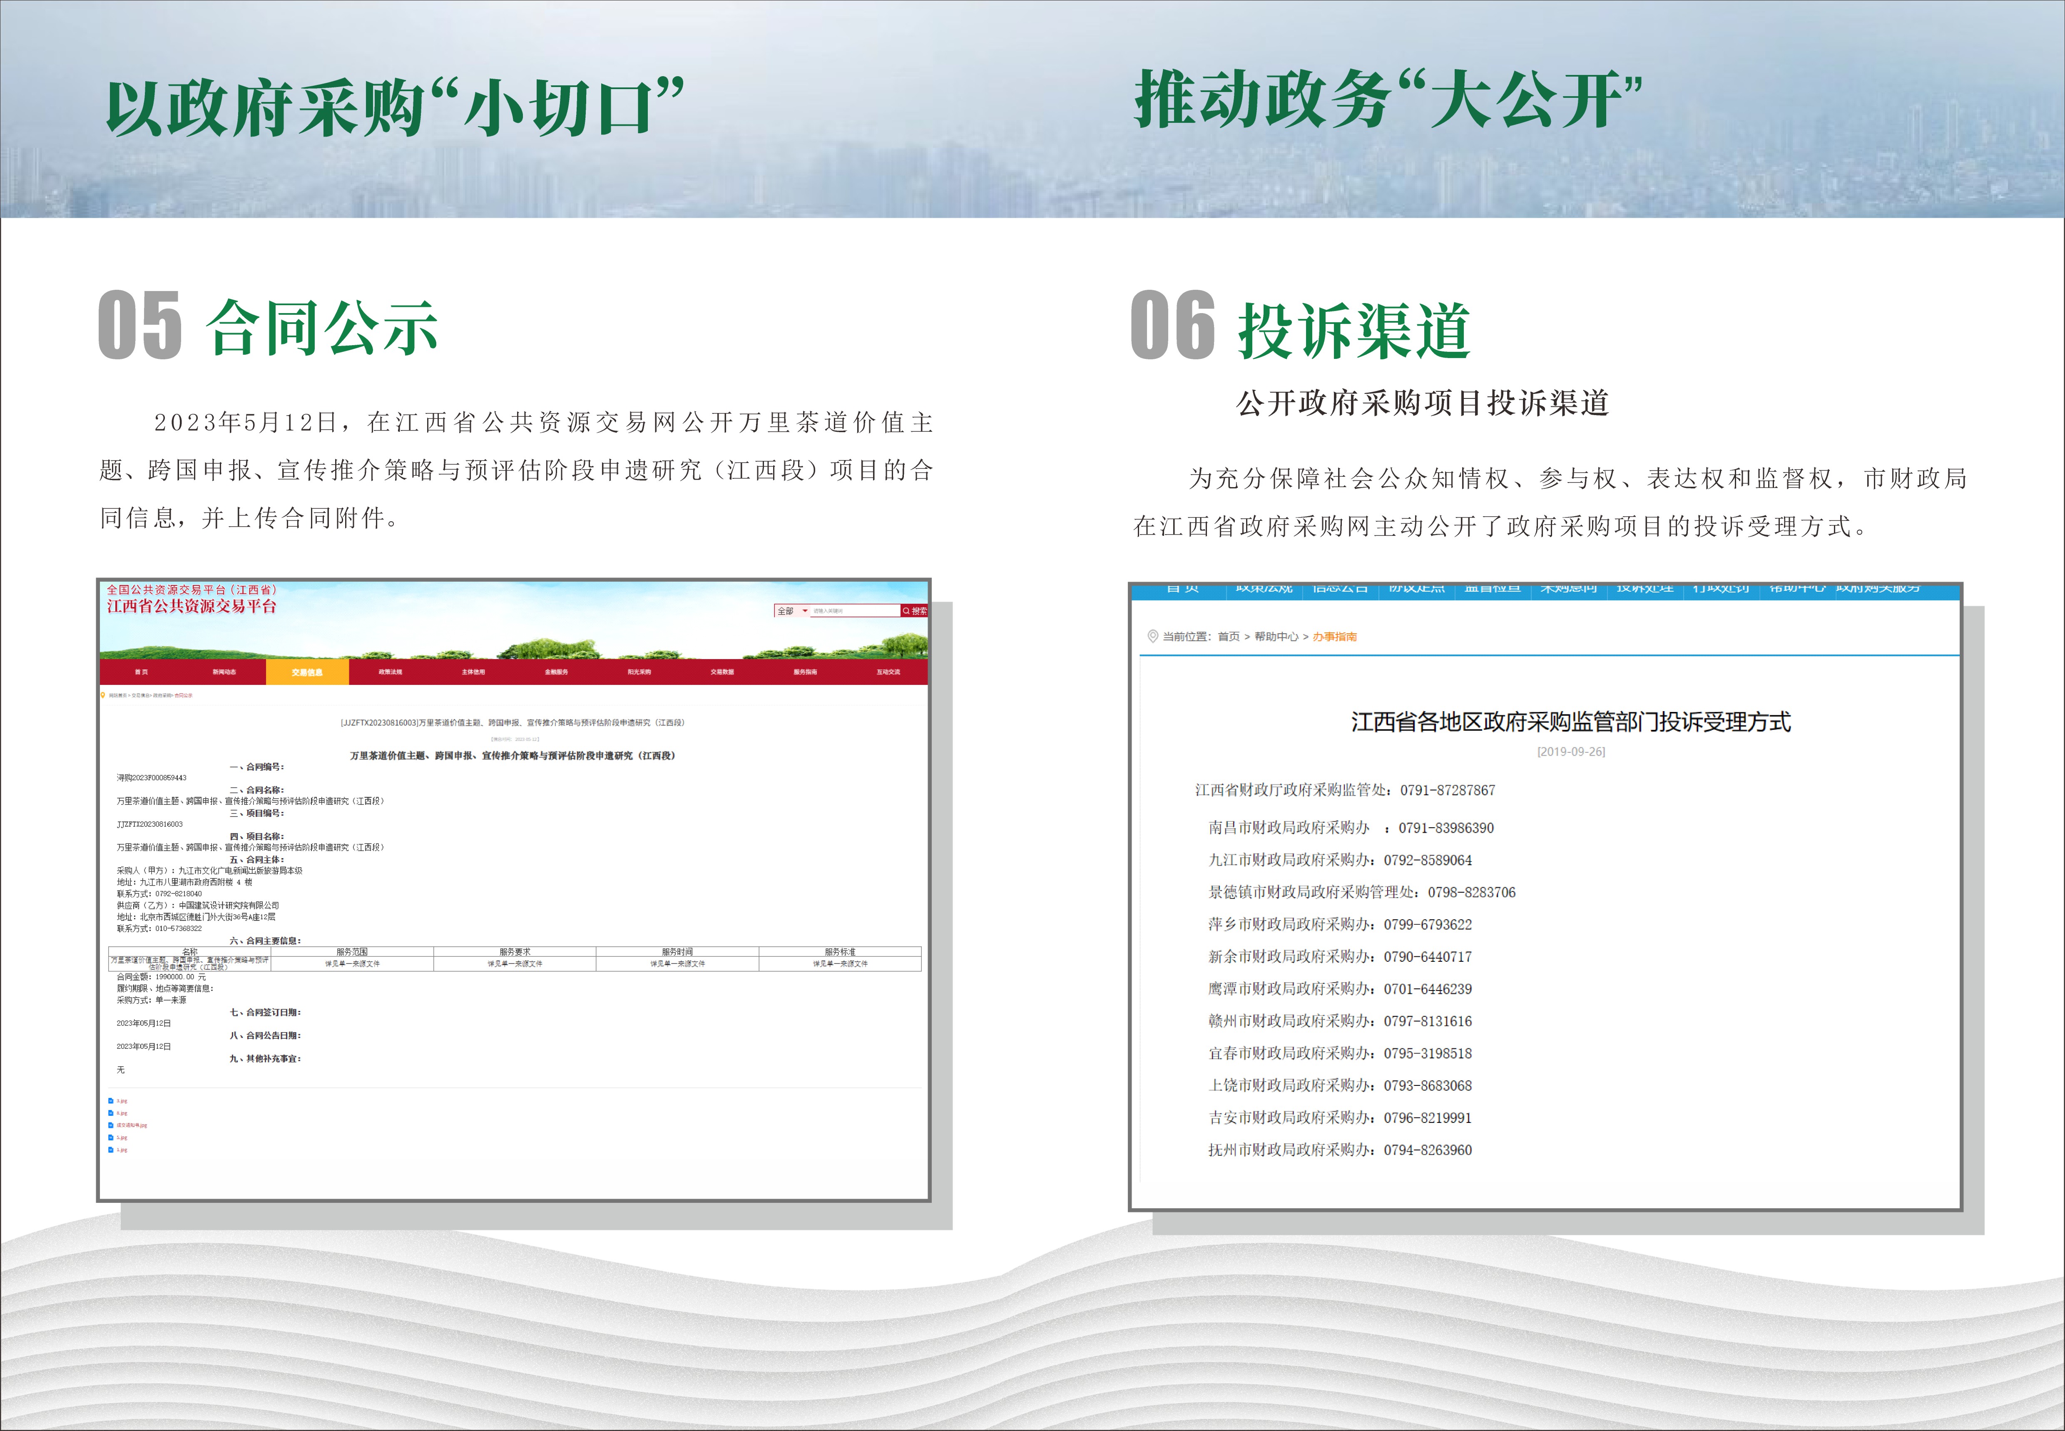Viewport: 2065px width, 1431px height.
Task: Open the 5.jpg attachment link
Action: (122, 1137)
